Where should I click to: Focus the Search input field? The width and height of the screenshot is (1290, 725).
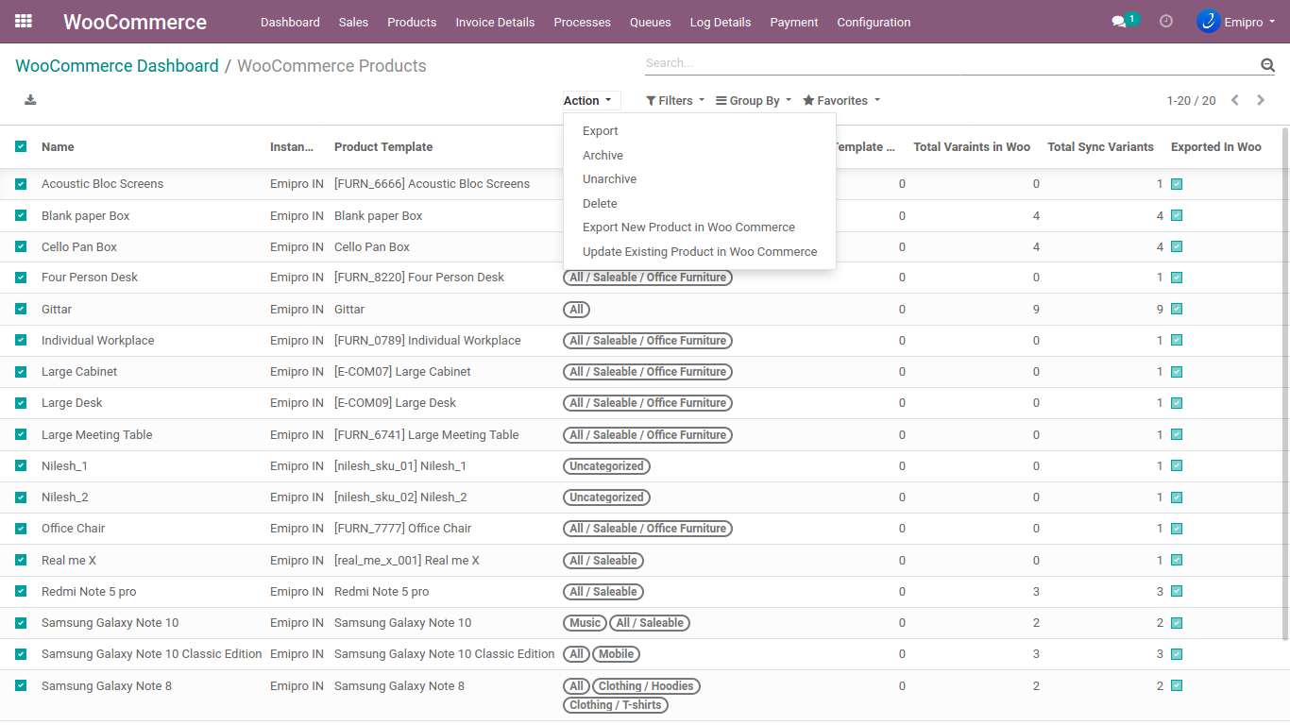(x=951, y=63)
